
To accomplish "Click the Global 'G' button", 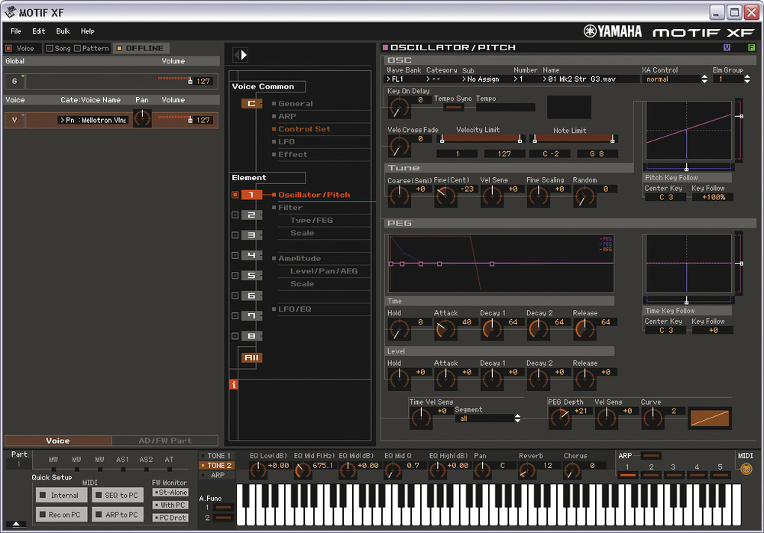I will tap(14, 81).
